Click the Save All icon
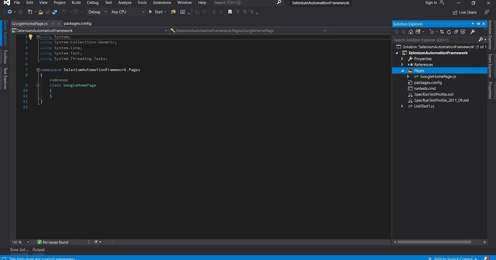The height and width of the screenshot is (260, 496). coord(55,12)
